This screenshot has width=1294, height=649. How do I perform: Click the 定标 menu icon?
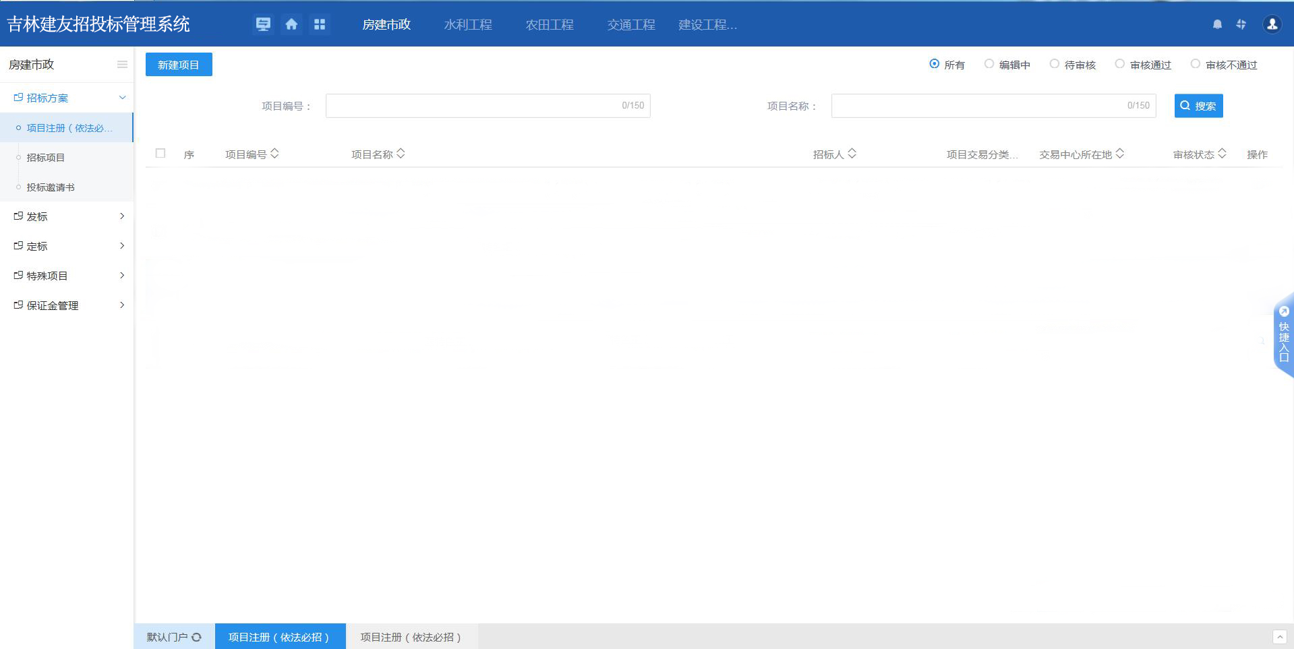pos(18,246)
